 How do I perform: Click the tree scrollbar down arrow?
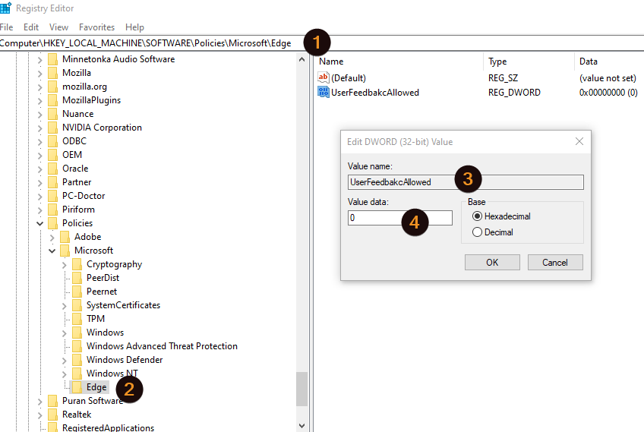302,426
